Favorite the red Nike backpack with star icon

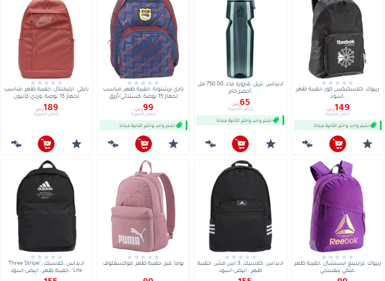coord(77,144)
